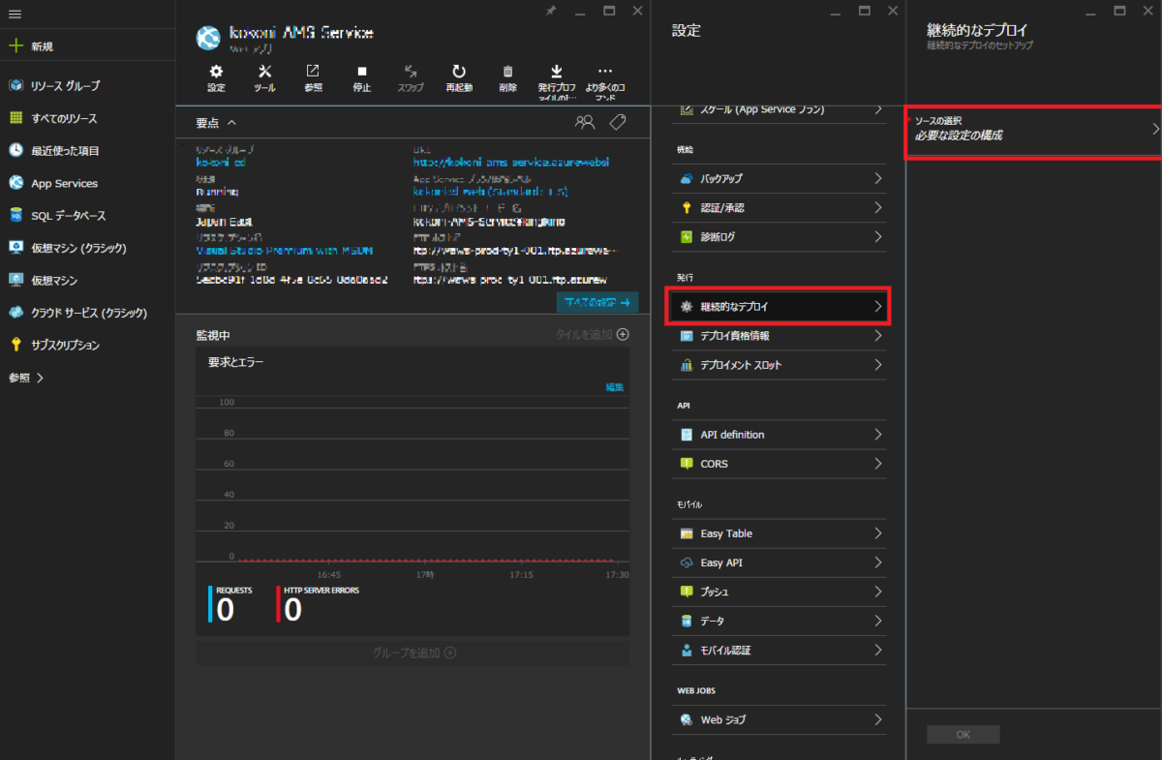
Task: Click the 削除 trash icon
Action: click(x=507, y=77)
